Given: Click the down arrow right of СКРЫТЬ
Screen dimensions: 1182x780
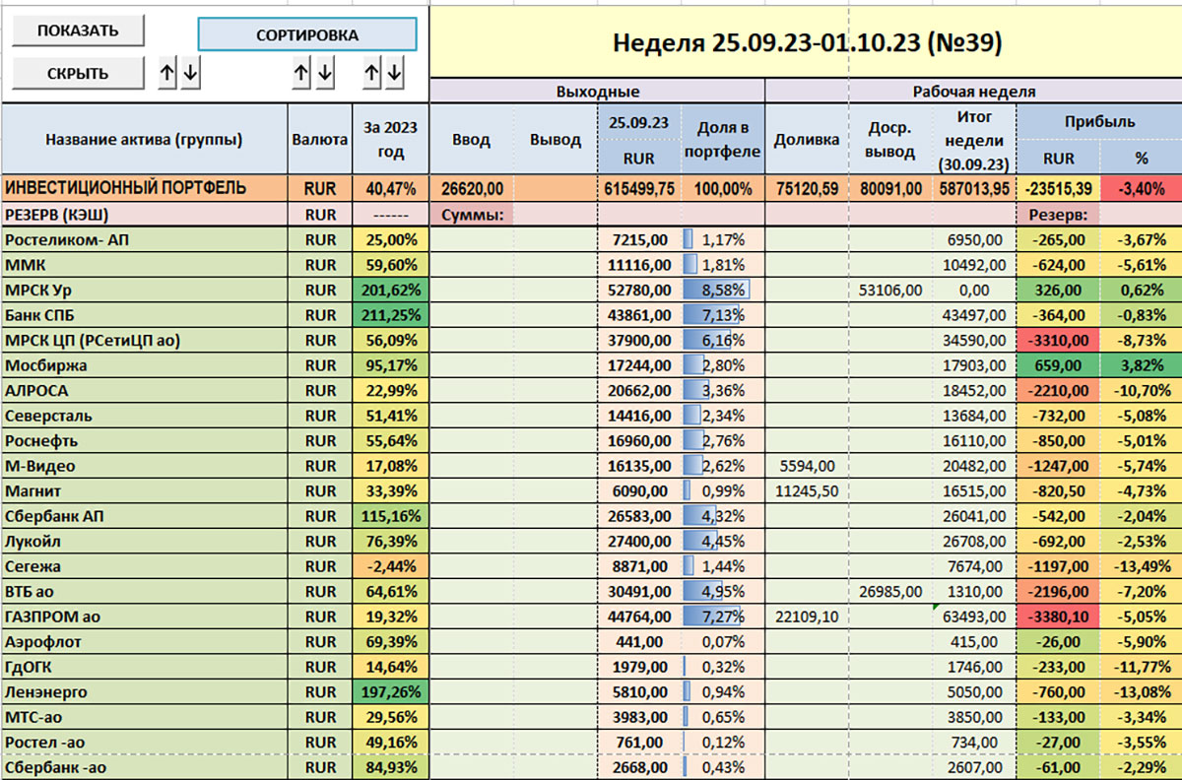Looking at the screenshot, I should point(191,72).
